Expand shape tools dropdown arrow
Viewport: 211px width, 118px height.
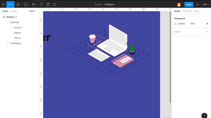[29, 5]
